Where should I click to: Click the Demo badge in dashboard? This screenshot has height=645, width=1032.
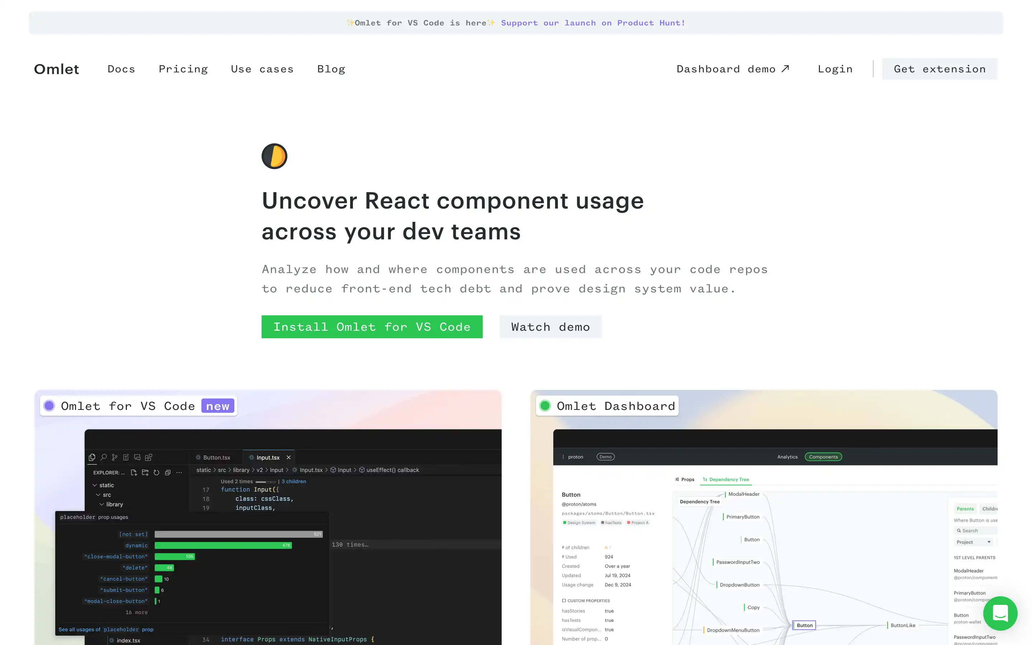(605, 457)
